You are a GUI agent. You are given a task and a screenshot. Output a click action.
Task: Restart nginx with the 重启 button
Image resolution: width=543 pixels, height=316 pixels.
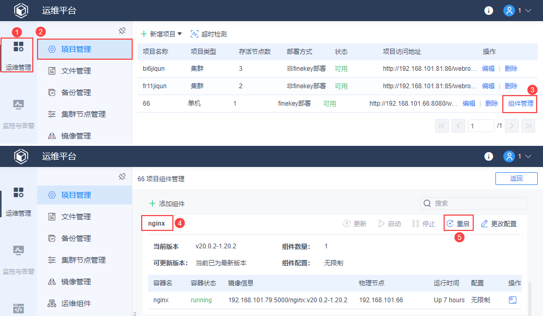tap(458, 224)
